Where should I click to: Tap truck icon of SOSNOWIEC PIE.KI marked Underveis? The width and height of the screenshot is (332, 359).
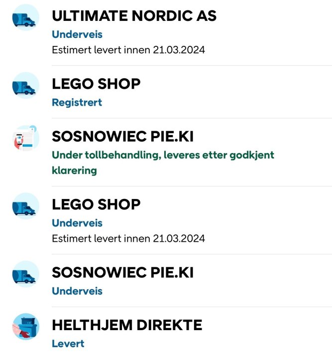25,275
